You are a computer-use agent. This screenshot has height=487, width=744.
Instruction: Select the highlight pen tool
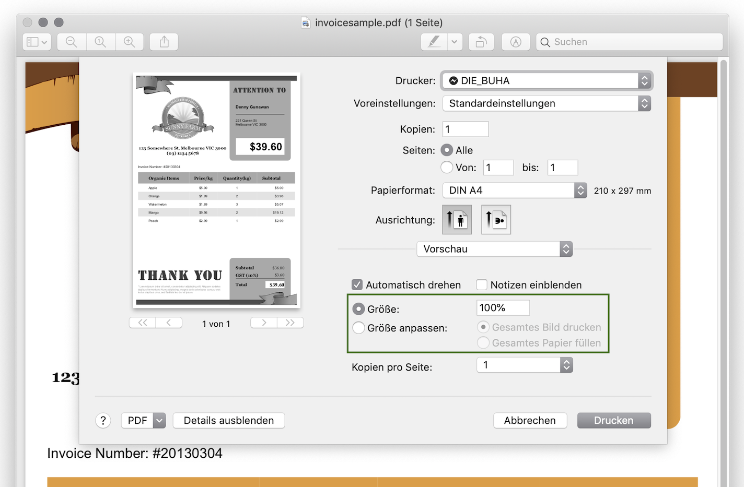434,42
